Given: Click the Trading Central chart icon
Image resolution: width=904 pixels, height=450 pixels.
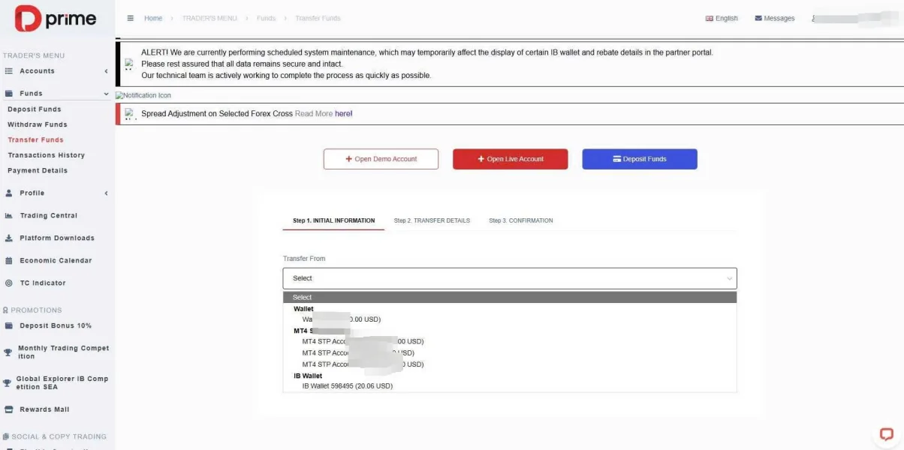Looking at the screenshot, I should [9, 215].
